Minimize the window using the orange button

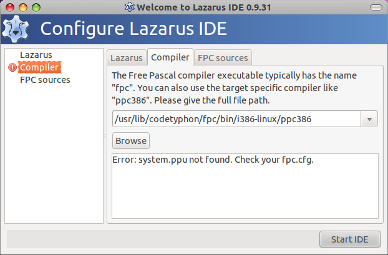pyautogui.click(x=23, y=7)
